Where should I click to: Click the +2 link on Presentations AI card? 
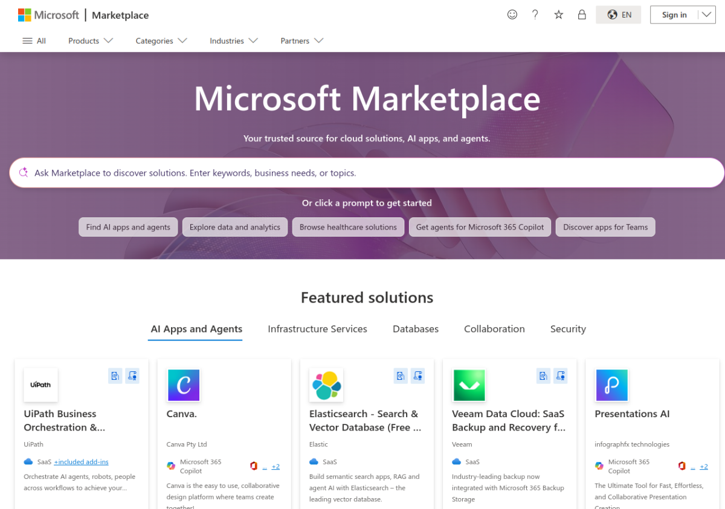pyautogui.click(x=704, y=467)
